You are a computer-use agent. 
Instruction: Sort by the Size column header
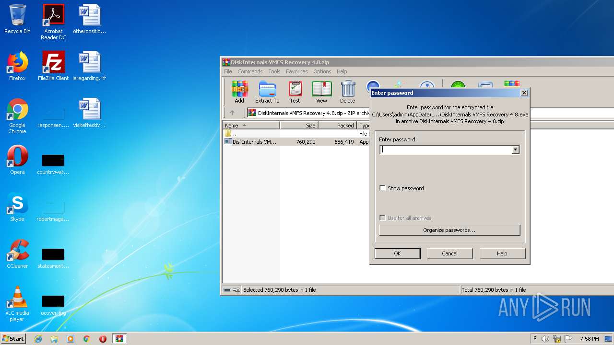point(299,126)
